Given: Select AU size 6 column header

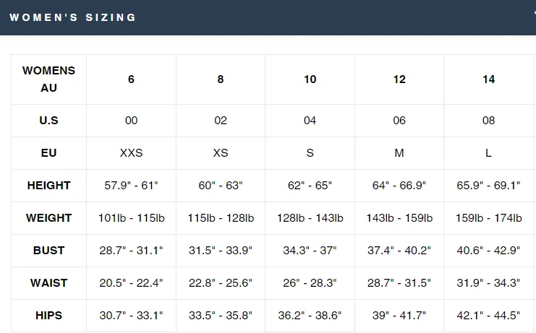Looking at the screenshot, I should point(131,79).
